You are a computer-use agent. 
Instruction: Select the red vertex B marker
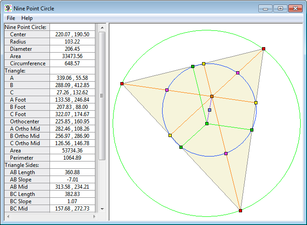click(240, 210)
